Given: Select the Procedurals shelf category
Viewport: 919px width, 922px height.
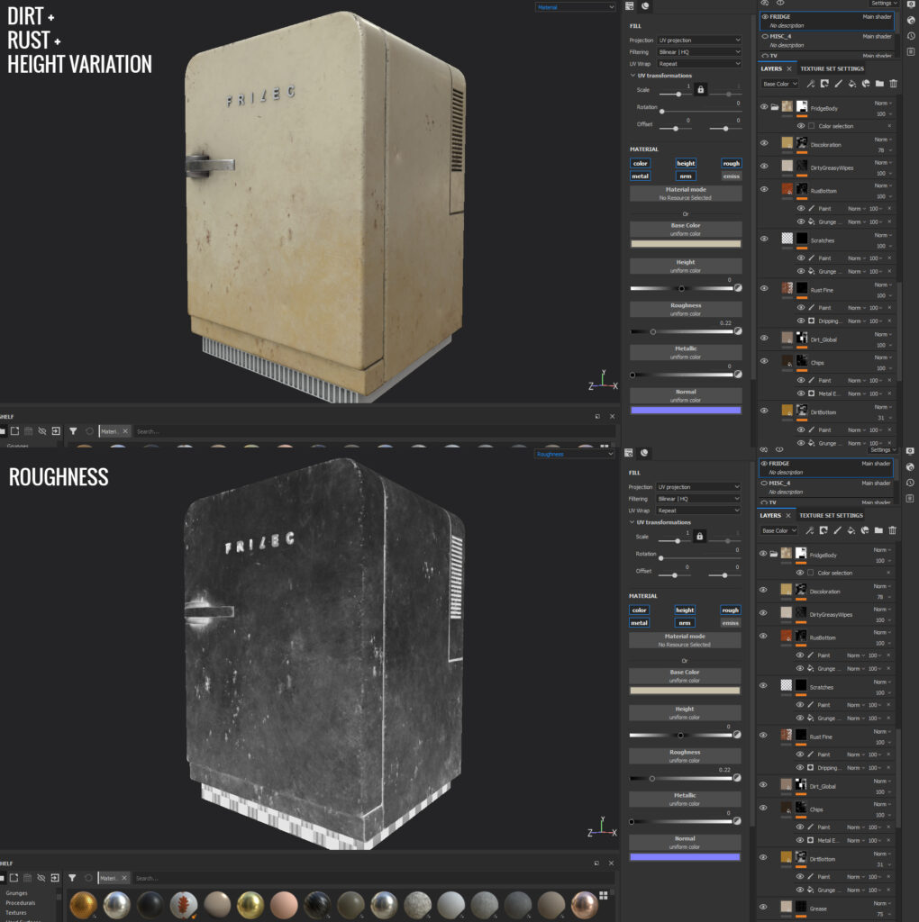Looking at the screenshot, I should point(21,902).
